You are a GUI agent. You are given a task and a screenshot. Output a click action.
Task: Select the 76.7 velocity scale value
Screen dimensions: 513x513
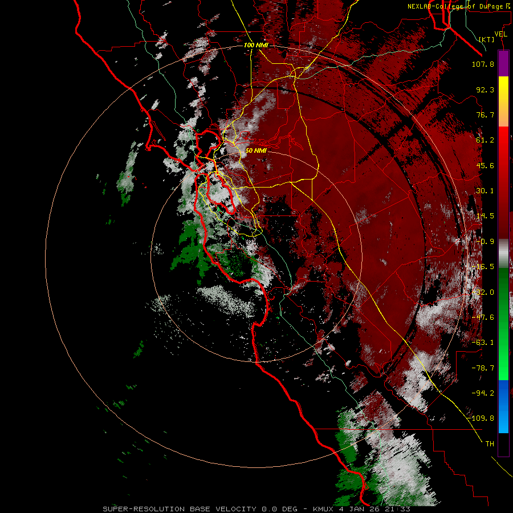tap(485, 115)
